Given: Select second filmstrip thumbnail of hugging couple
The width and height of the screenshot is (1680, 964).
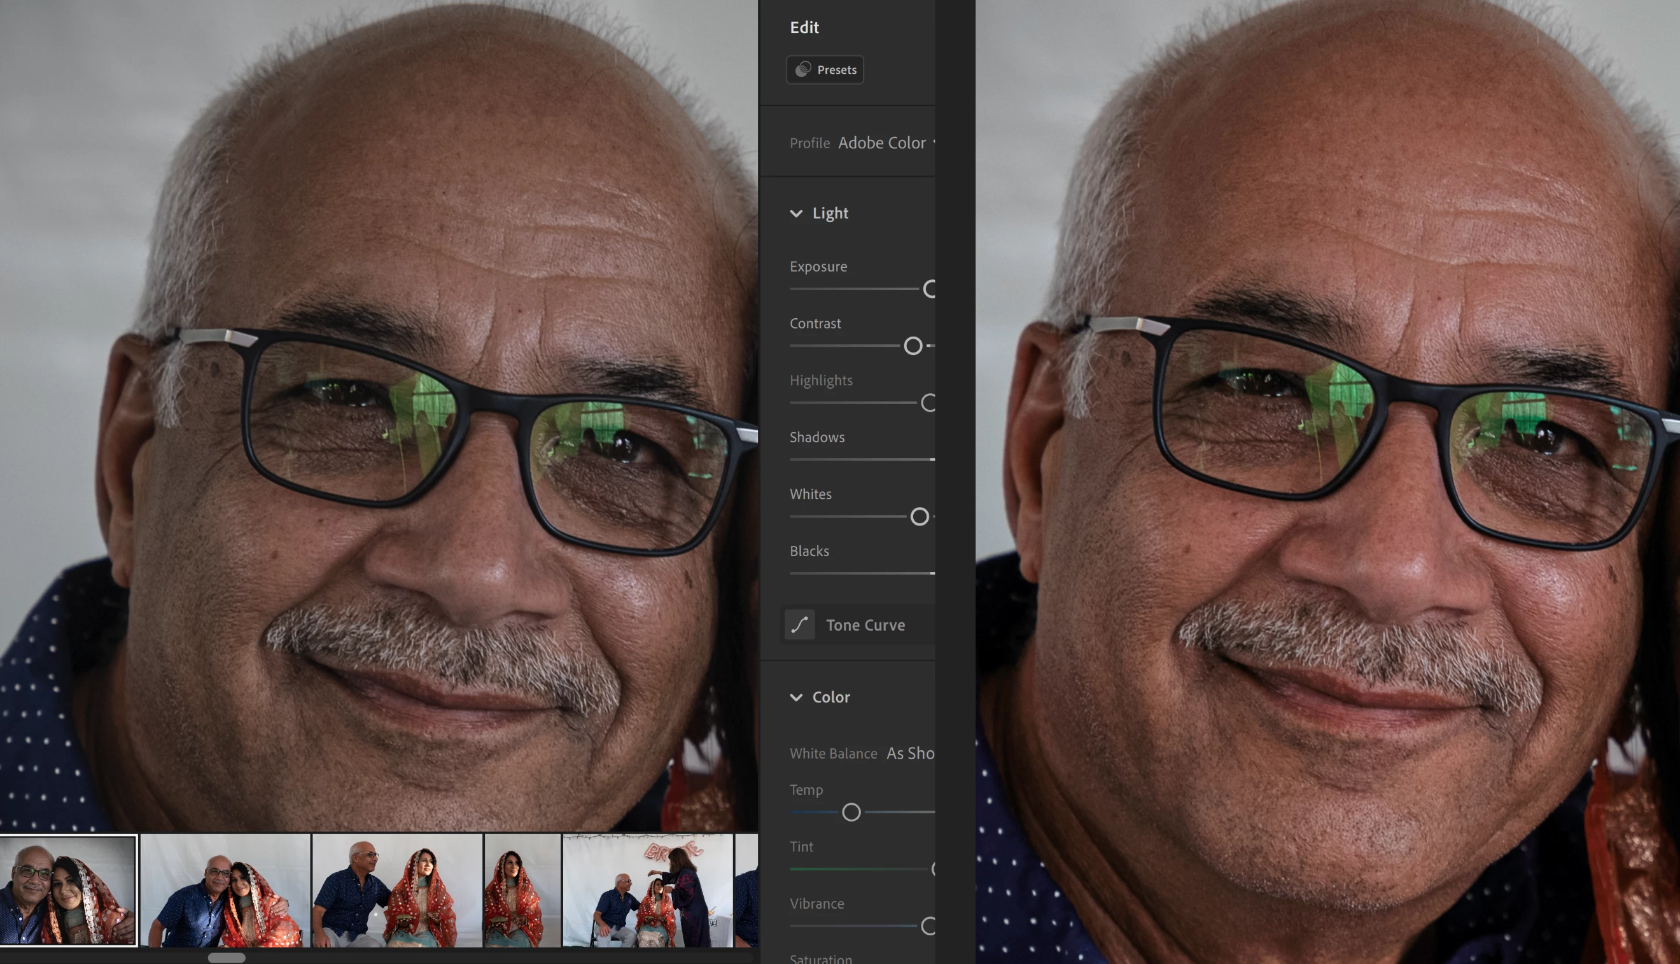Looking at the screenshot, I should point(225,891).
